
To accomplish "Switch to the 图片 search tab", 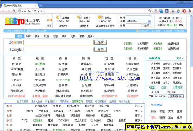I will tap(38, 37).
